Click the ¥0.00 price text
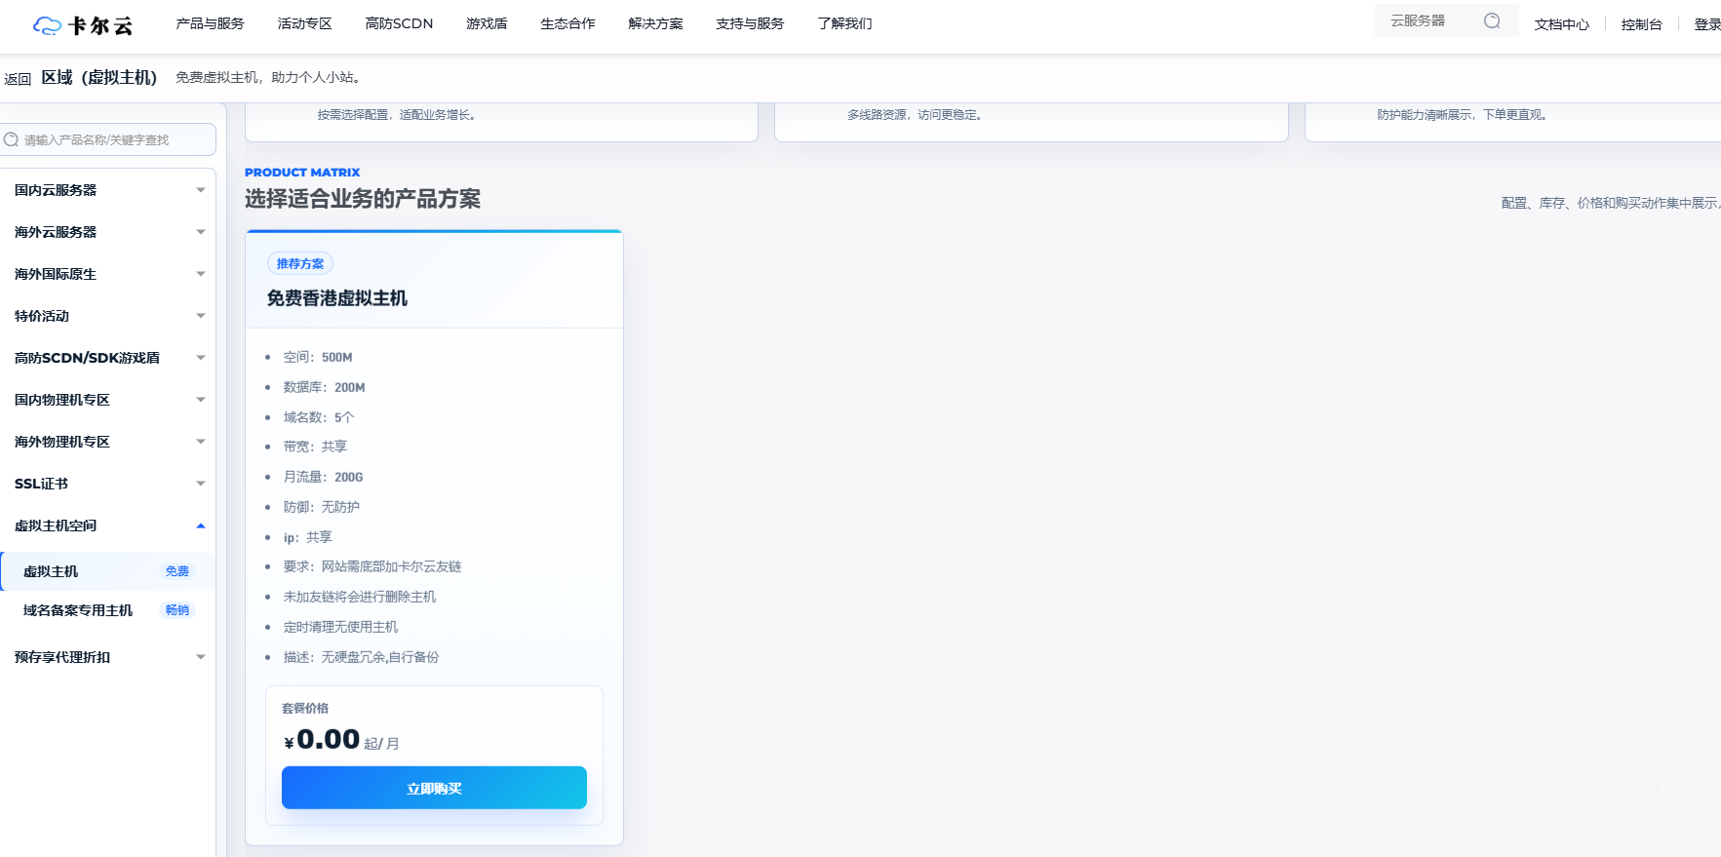1721x857 pixels. 323,740
